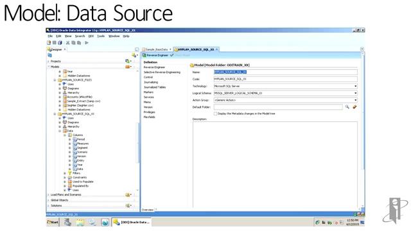
Task: Open the Journalized Tables section
Action: [155, 87]
